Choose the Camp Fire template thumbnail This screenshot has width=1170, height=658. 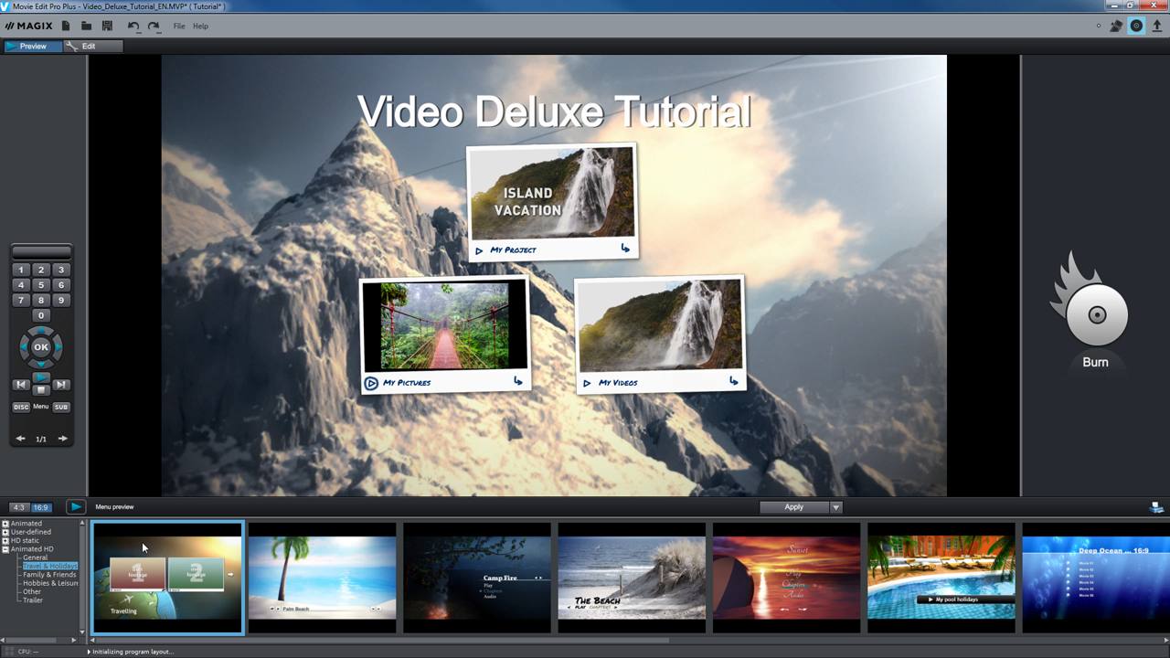click(477, 578)
